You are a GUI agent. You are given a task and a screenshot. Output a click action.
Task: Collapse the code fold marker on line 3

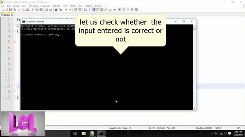coord(15,31)
